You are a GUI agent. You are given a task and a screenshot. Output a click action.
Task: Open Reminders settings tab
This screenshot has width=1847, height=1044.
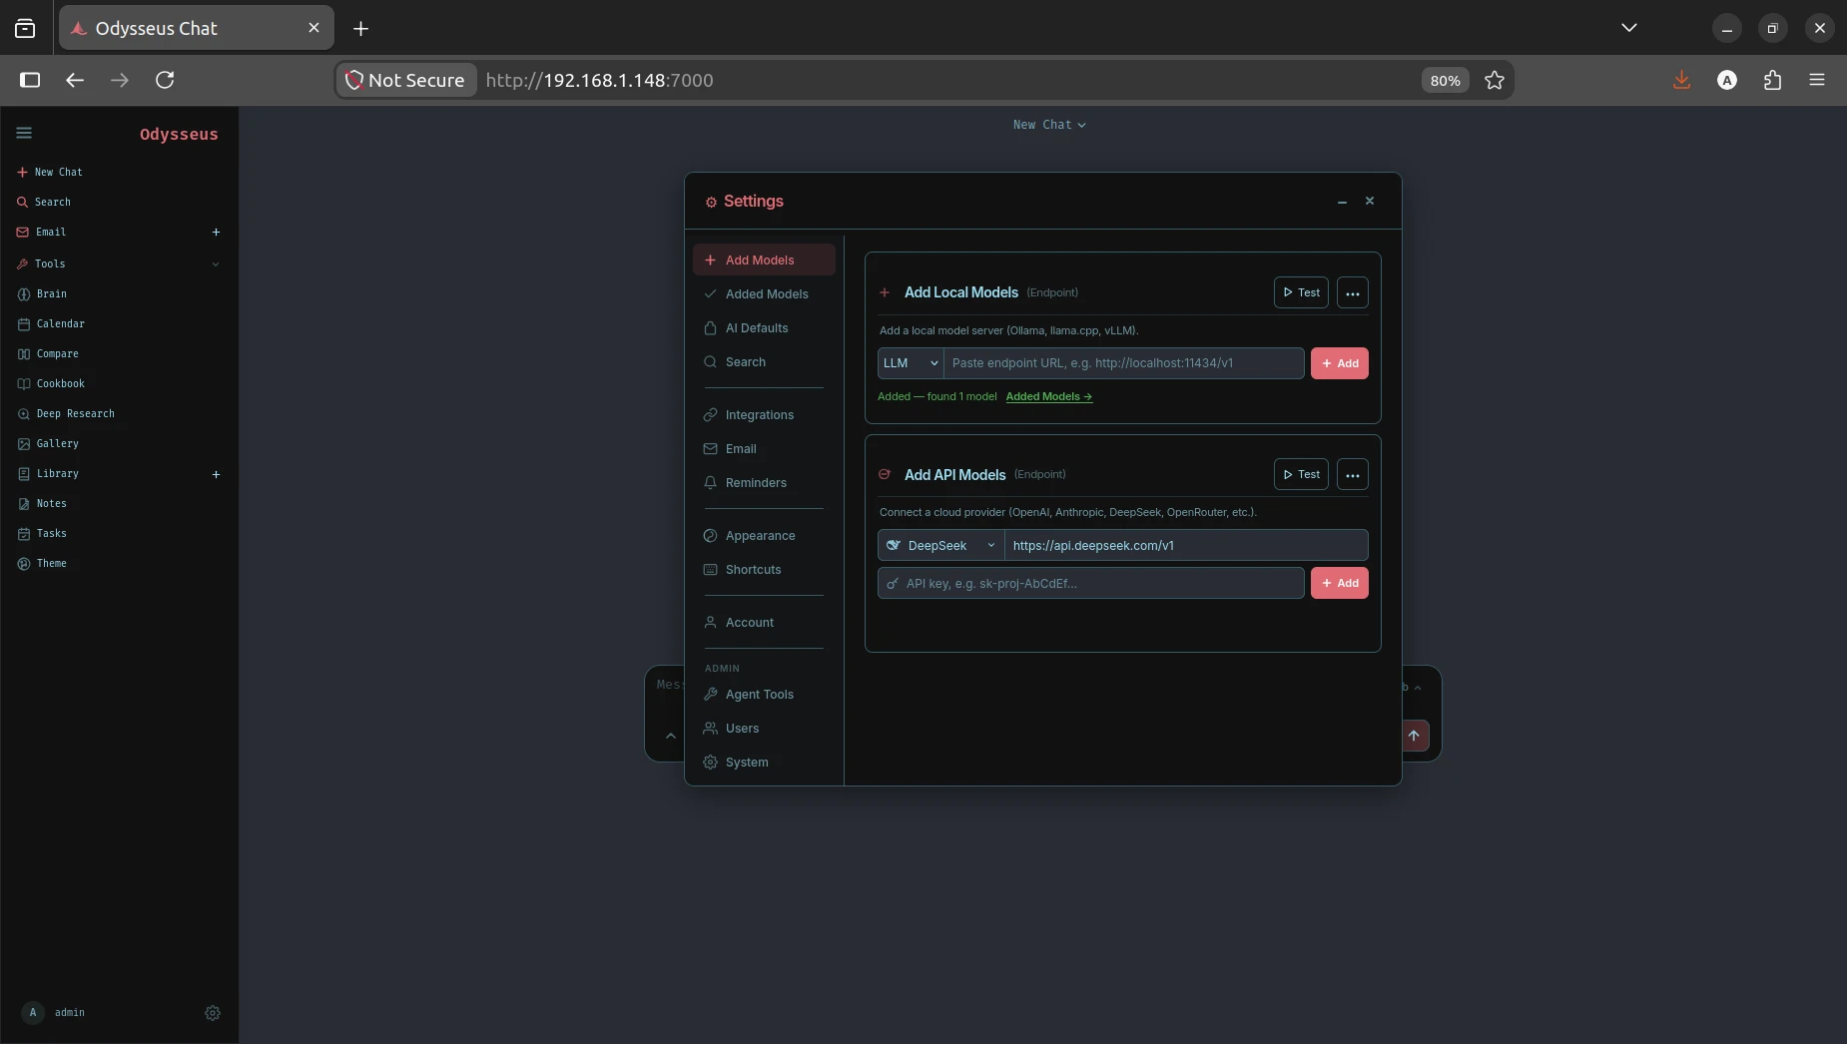tap(764, 482)
